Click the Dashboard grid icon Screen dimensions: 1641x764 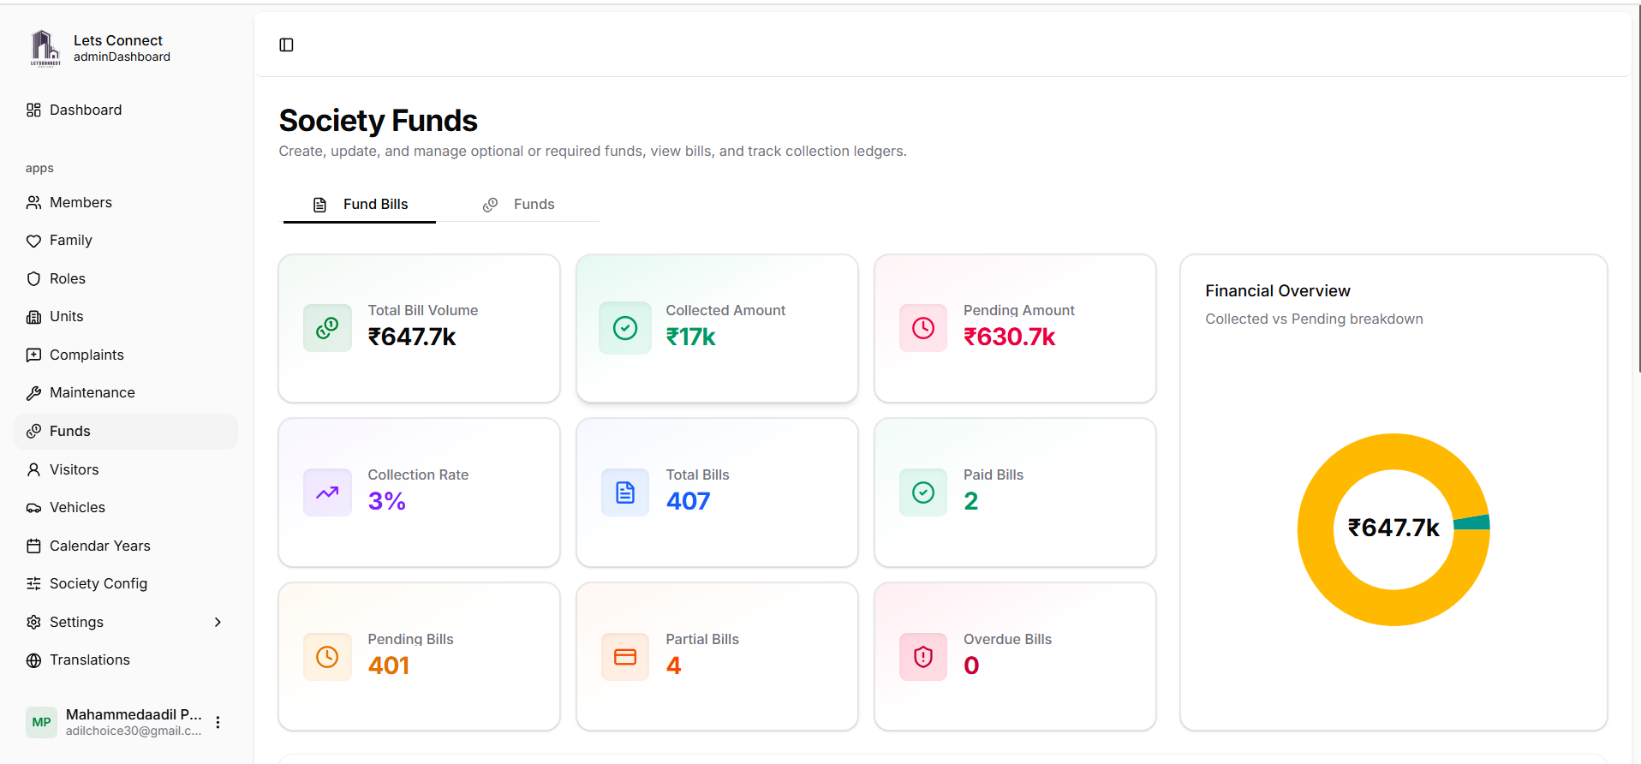[x=33, y=110]
